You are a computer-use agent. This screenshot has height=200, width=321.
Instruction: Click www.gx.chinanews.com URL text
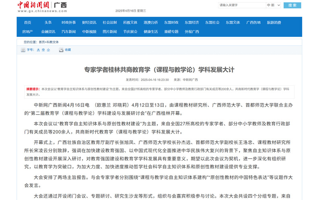click(42, 11)
